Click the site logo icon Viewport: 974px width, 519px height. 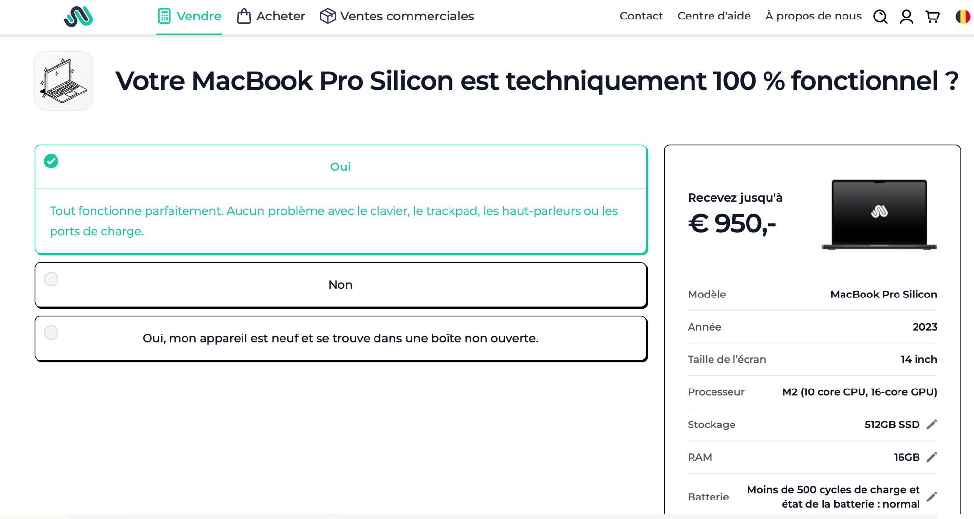(78, 17)
